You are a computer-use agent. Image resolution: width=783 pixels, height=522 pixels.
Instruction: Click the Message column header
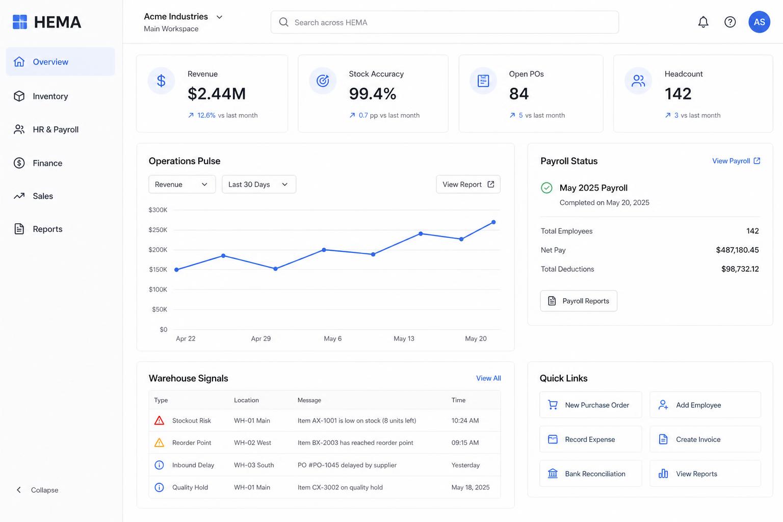click(x=309, y=400)
